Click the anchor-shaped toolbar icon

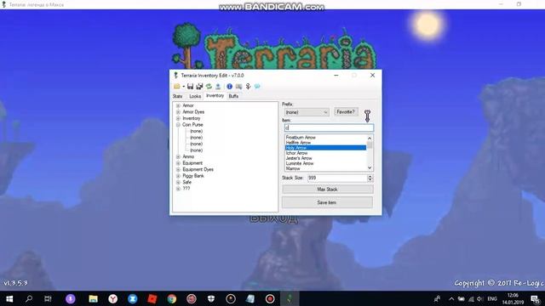click(x=248, y=86)
